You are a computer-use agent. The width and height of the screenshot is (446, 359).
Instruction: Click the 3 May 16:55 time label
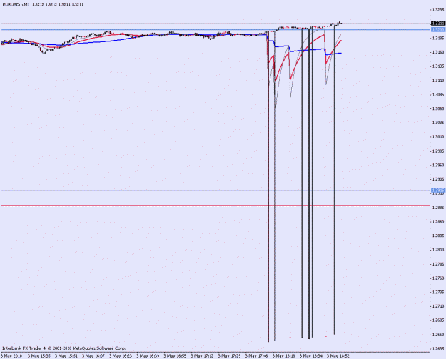point(175,355)
